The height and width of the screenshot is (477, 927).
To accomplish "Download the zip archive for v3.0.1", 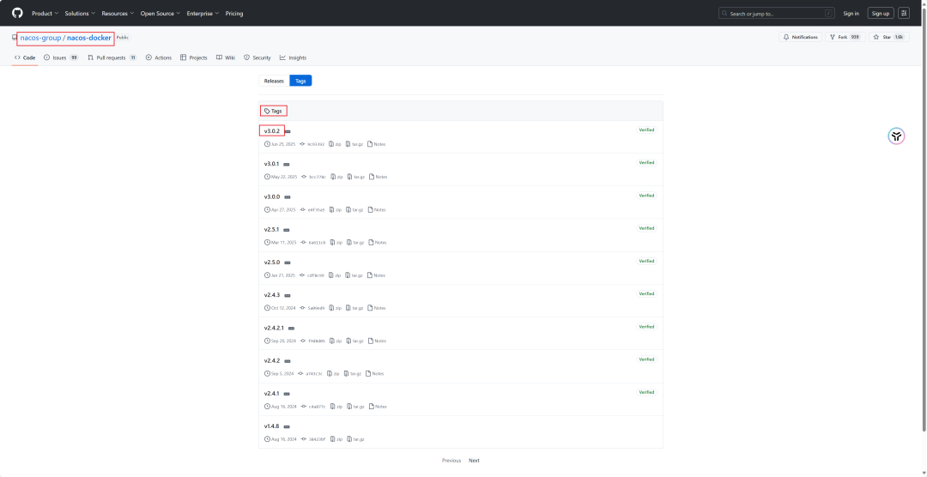I will point(337,177).
